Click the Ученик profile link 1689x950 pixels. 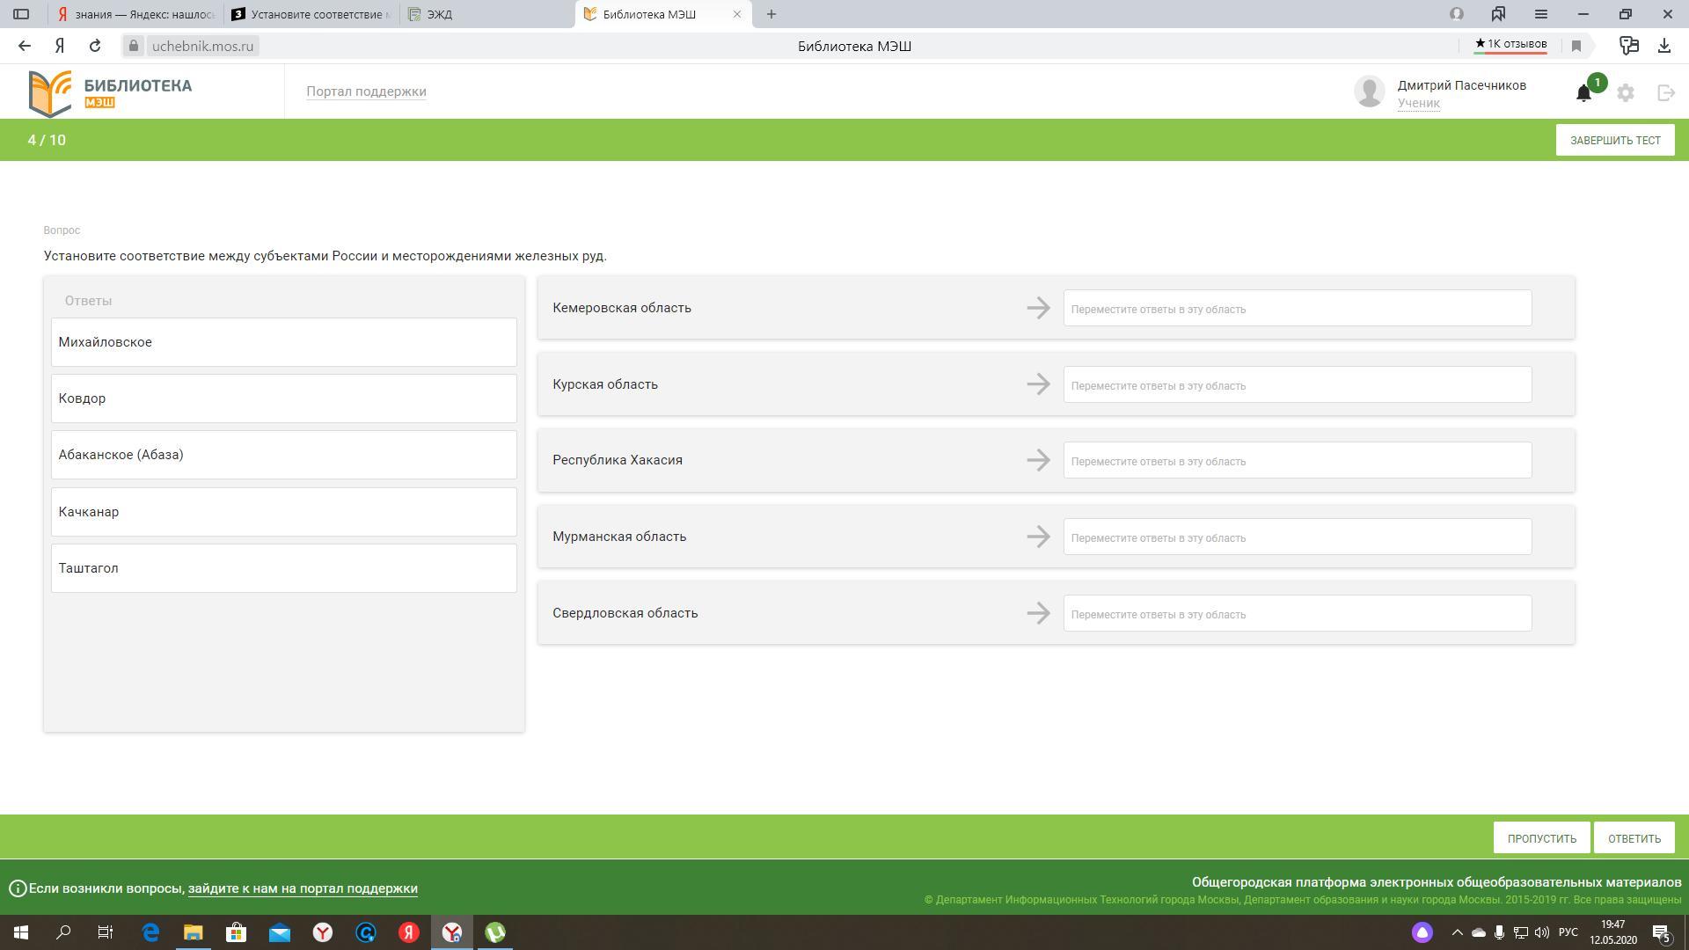[x=1418, y=103]
